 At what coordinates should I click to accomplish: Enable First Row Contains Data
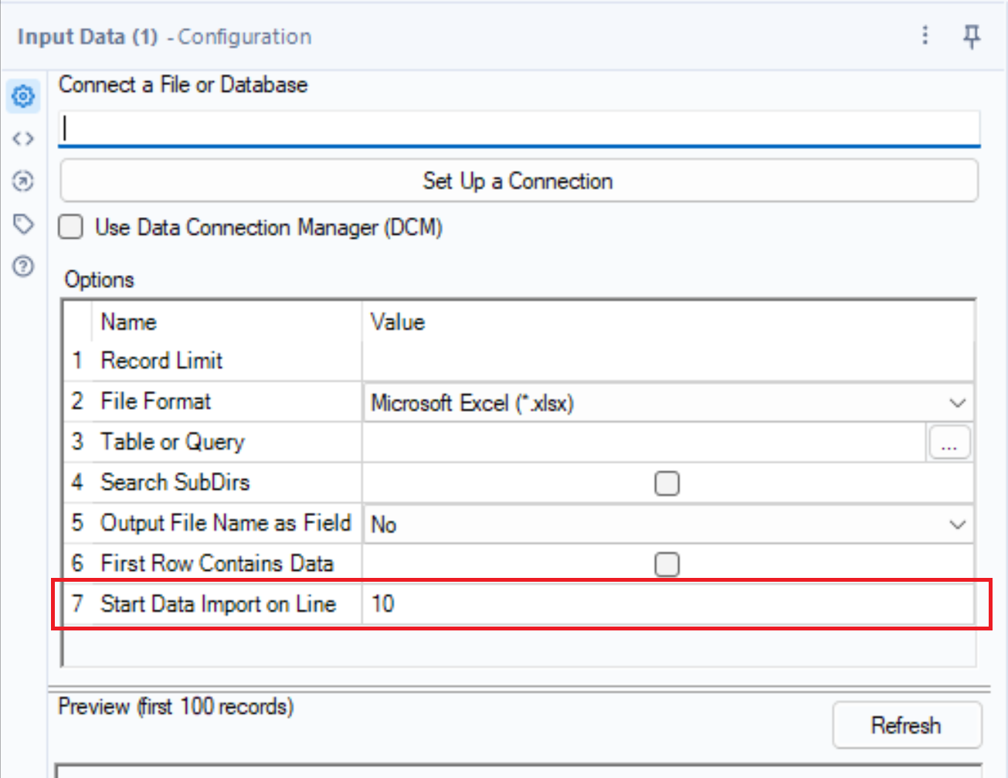[x=666, y=564]
